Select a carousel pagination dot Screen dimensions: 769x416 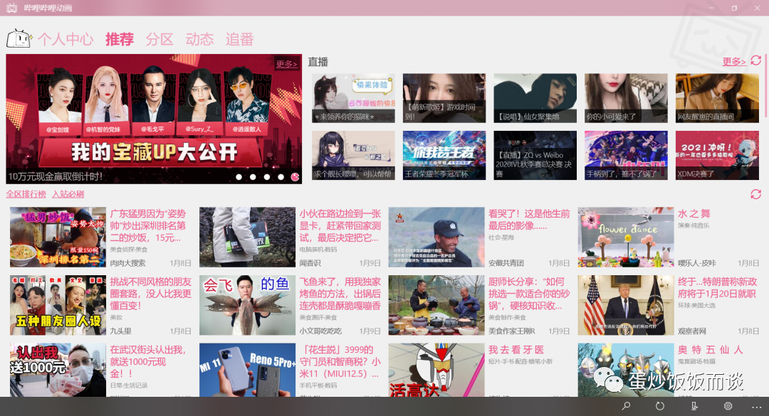click(x=253, y=177)
